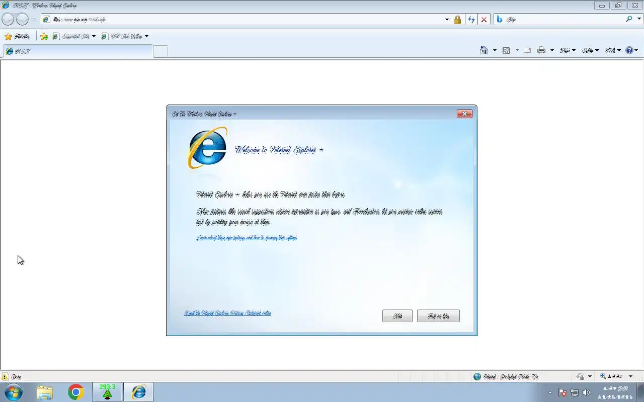Image resolution: width=644 pixels, height=402 pixels.
Task: Click learn about new features link
Action: 247,238
